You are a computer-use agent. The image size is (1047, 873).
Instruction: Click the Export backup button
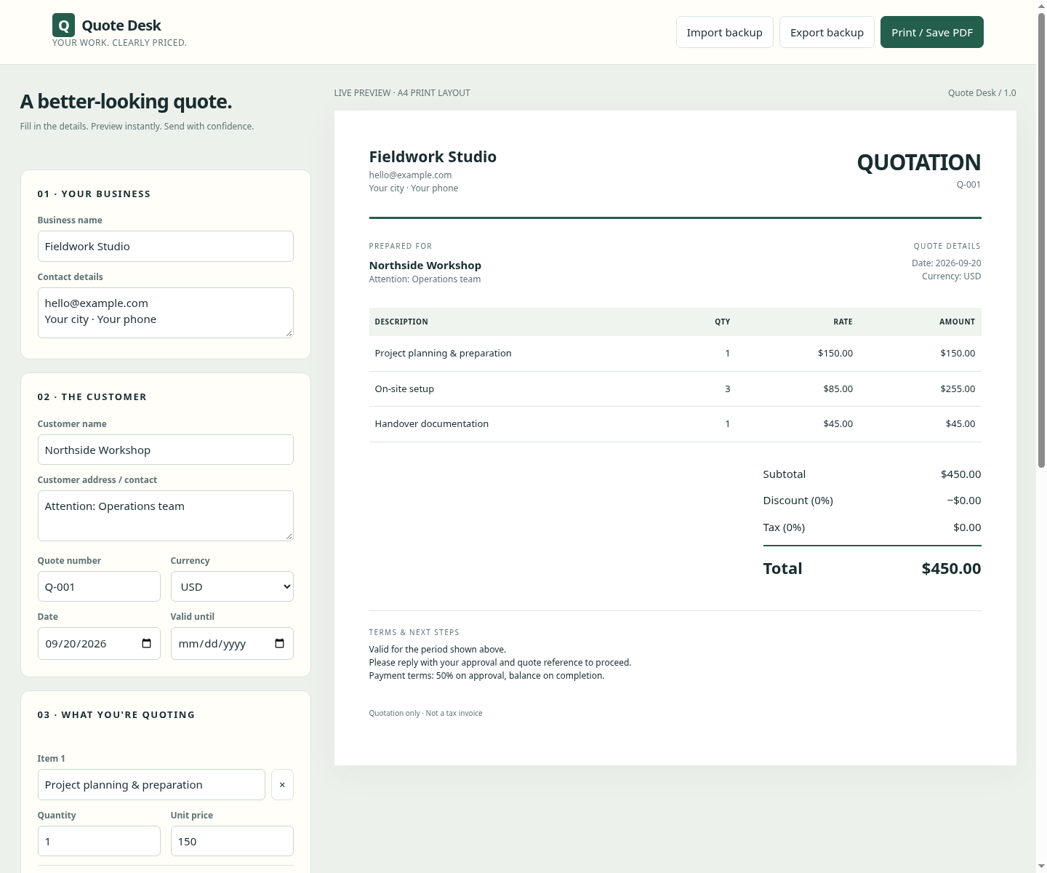pos(827,32)
